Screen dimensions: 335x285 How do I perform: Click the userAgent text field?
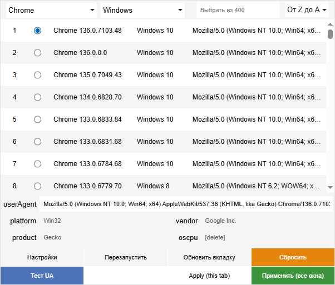pos(186,204)
